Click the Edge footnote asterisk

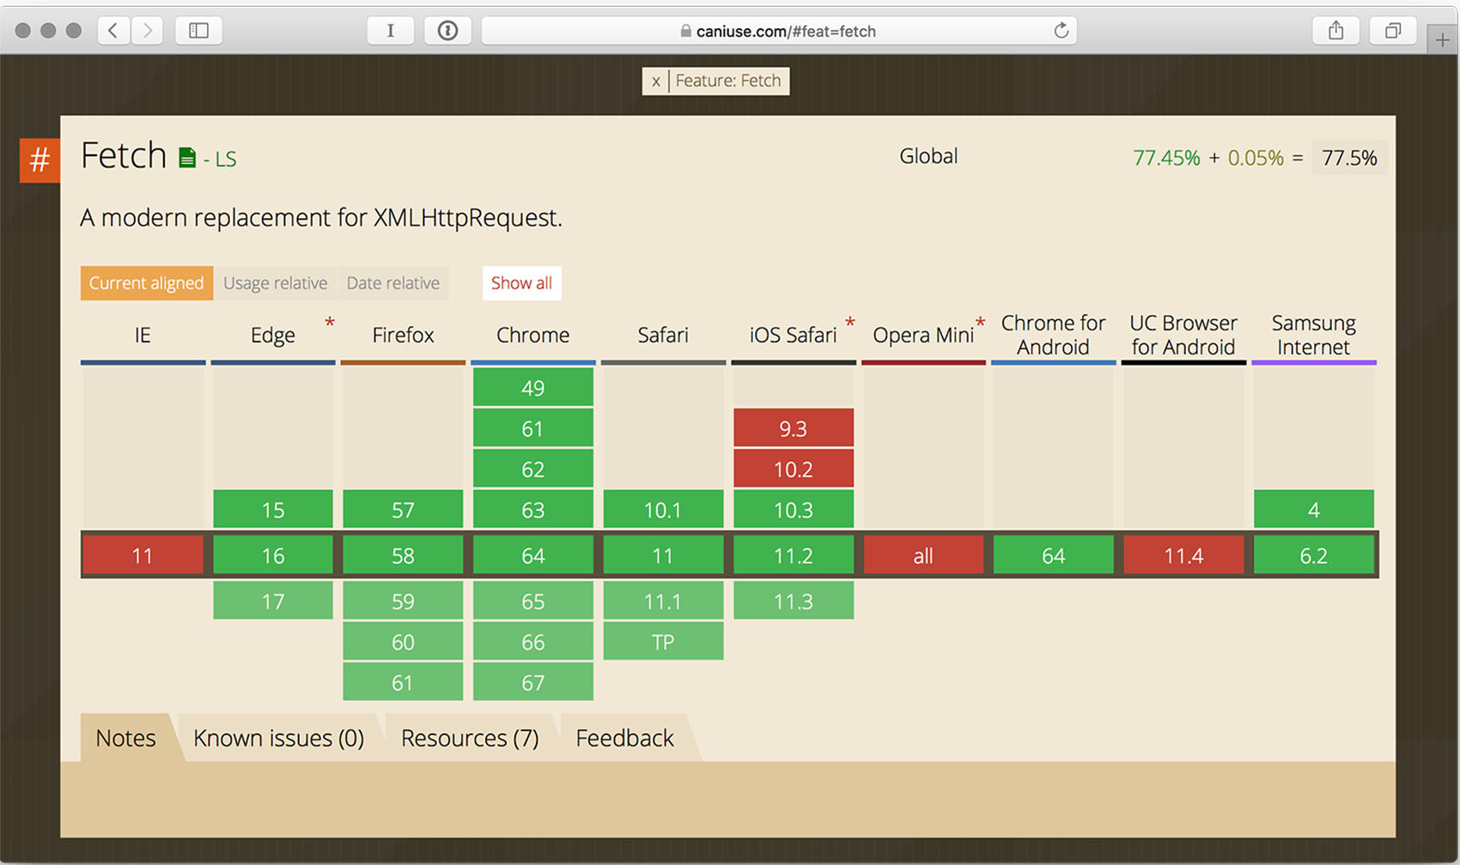click(329, 324)
